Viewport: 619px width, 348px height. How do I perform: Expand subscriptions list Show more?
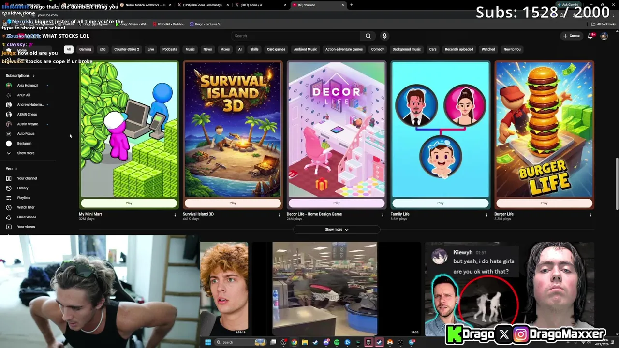26,153
